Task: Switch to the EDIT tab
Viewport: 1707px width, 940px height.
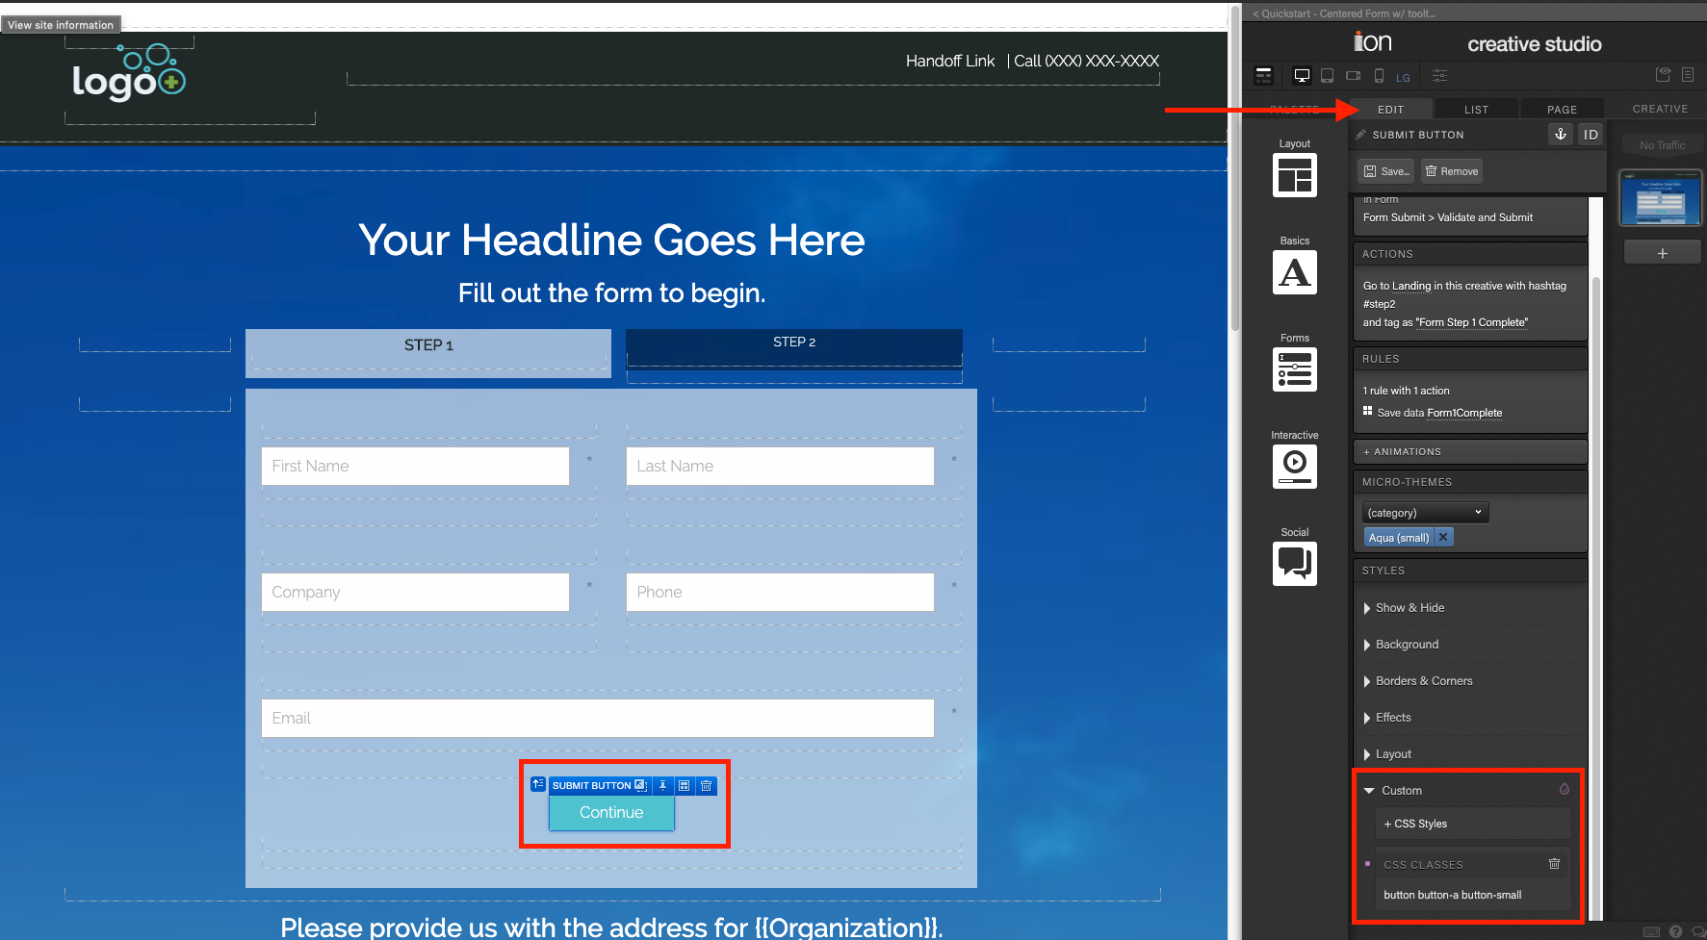Action: coord(1390,109)
